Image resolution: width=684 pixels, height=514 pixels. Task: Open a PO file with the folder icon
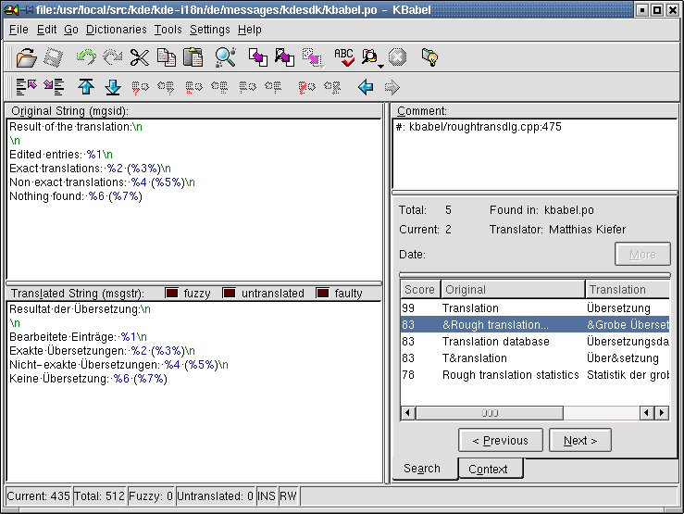[x=26, y=57]
